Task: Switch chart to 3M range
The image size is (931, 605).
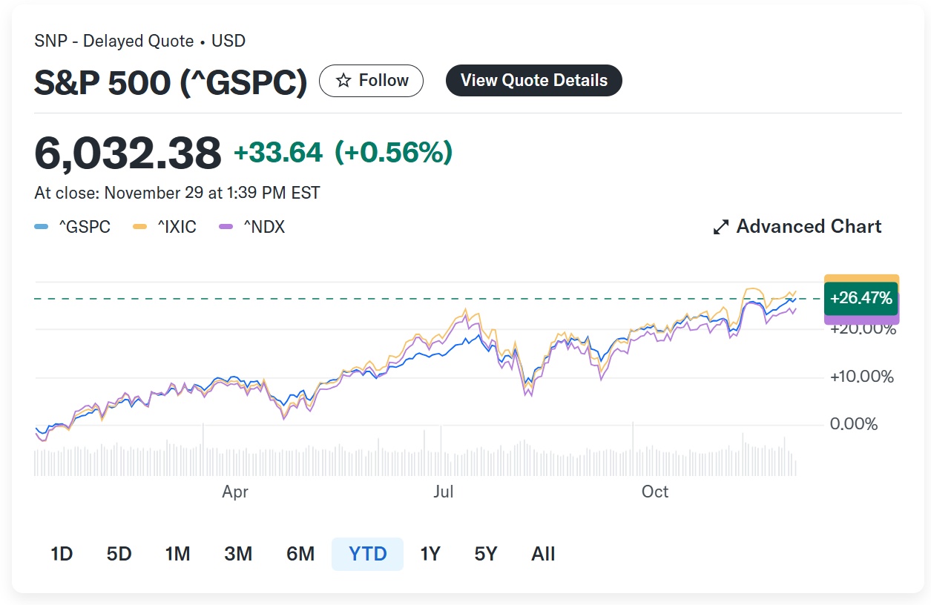Action: coord(238,554)
